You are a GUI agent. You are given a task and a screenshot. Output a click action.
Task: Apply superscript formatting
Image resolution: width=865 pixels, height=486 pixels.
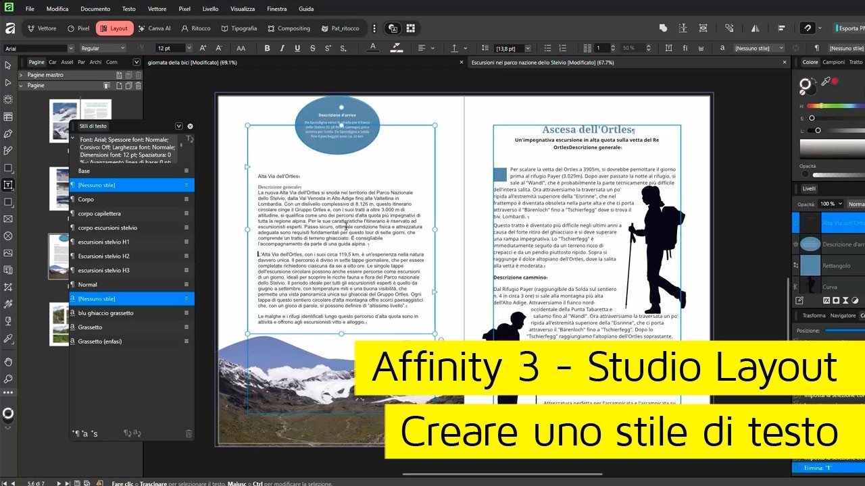[328, 49]
